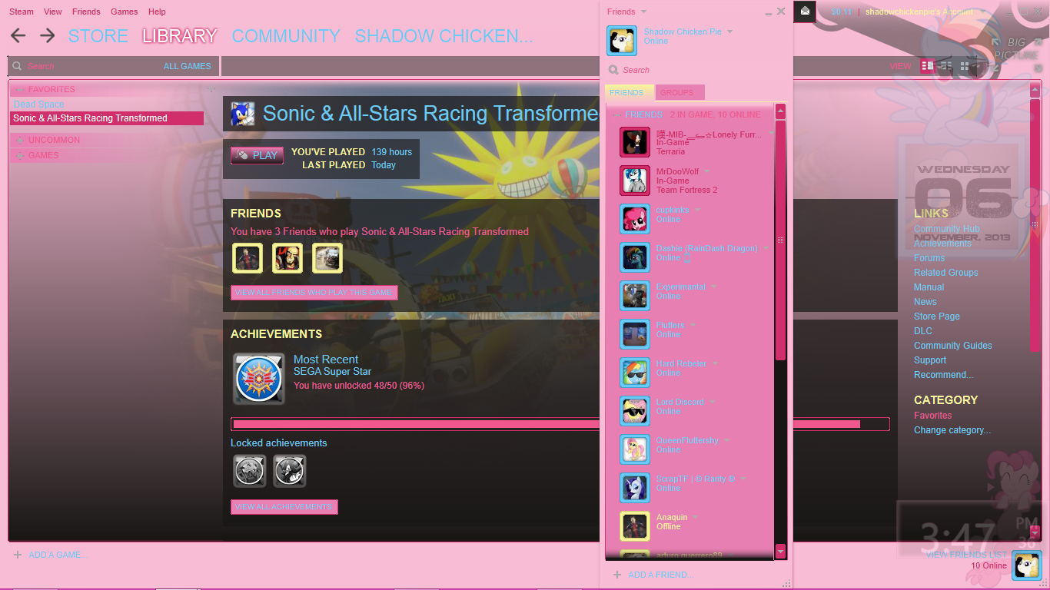Image resolution: width=1050 pixels, height=590 pixels.
Task: Open first friend avatar who plays Sonic
Action: tap(248, 258)
